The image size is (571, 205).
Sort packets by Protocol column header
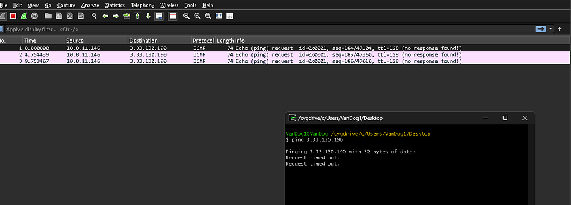point(204,41)
